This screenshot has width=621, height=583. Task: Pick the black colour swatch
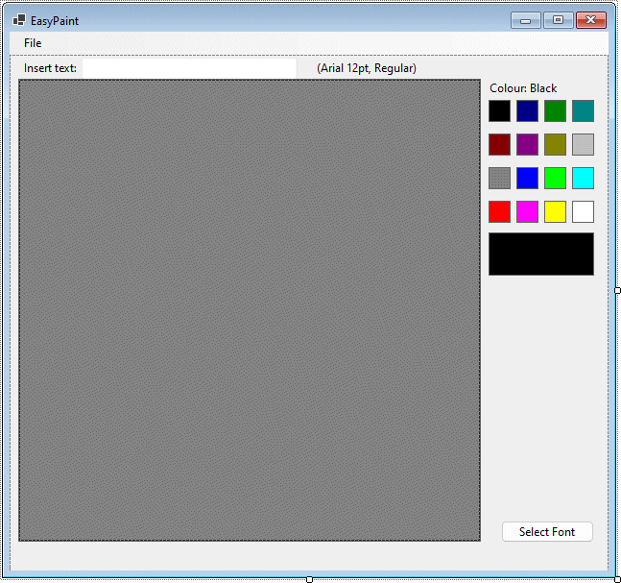499,111
